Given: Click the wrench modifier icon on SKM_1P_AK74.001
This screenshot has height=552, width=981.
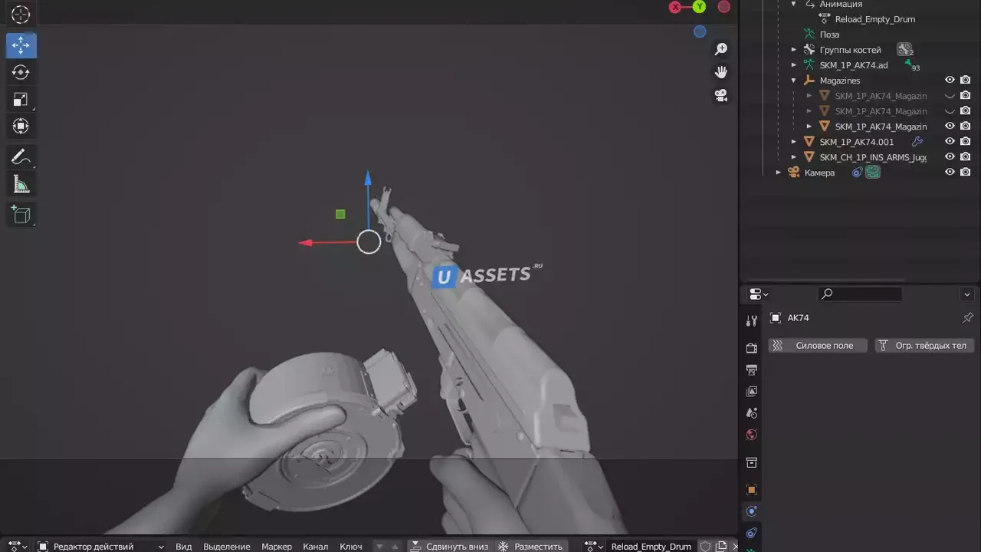Looking at the screenshot, I should (x=917, y=142).
